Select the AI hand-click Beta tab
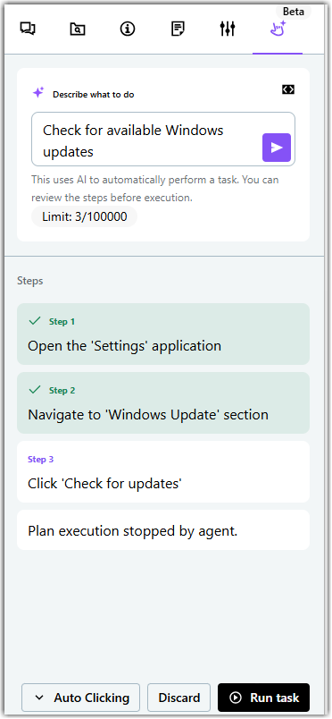 (278, 29)
